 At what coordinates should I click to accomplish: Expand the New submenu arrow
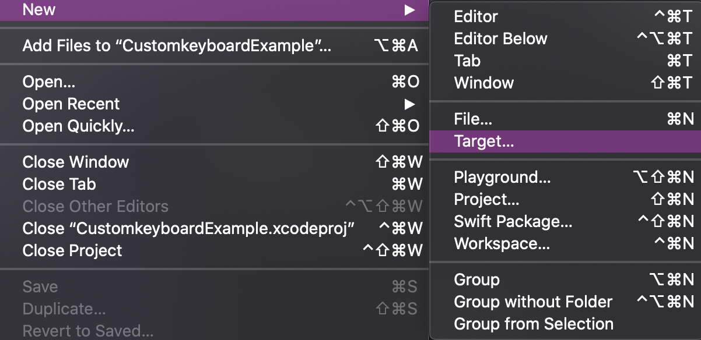tap(410, 9)
